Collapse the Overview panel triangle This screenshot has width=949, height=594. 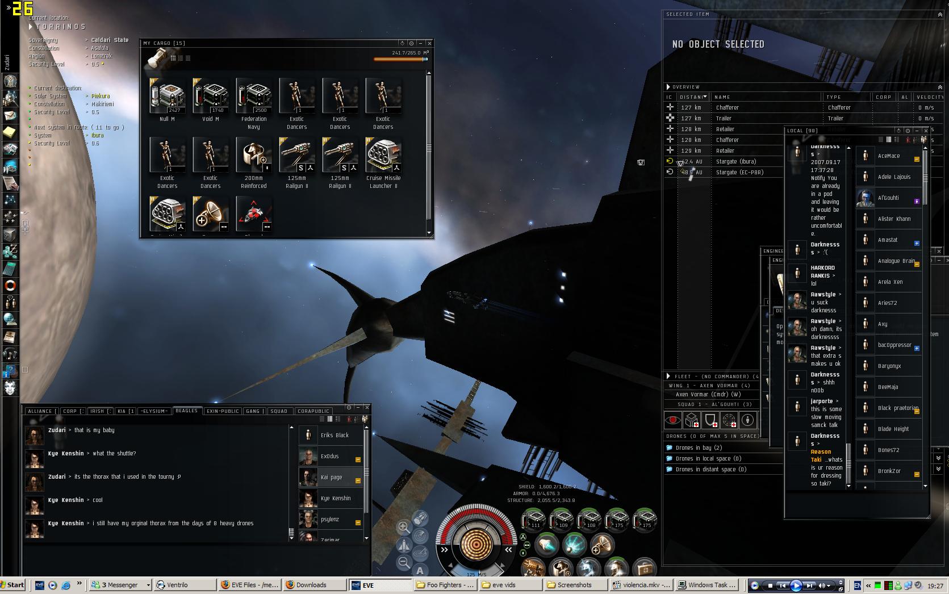click(668, 87)
